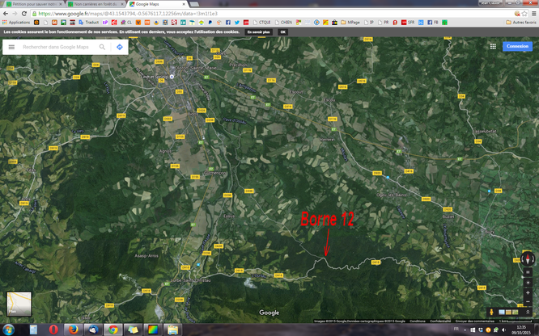Click the Lasseubetat place label
This screenshot has height=336, width=539.
(485, 132)
